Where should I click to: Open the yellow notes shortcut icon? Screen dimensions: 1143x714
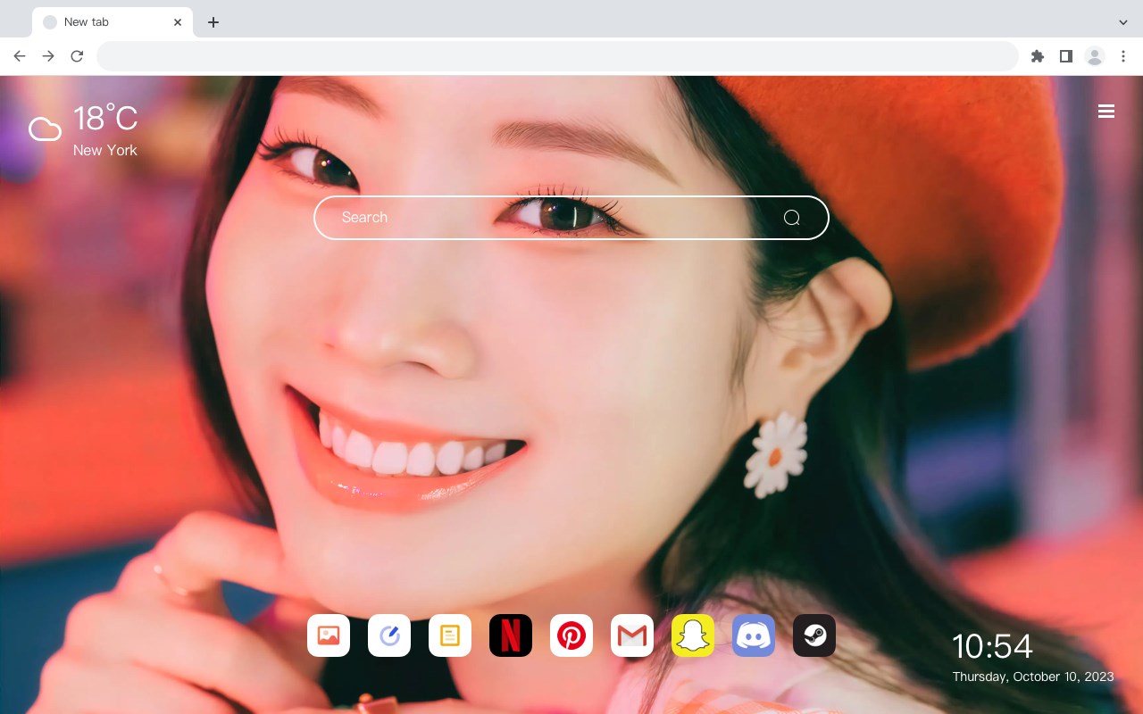(x=450, y=635)
